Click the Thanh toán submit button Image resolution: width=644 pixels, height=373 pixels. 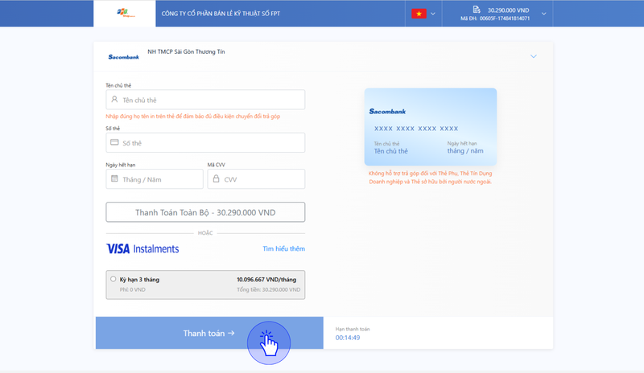click(209, 333)
